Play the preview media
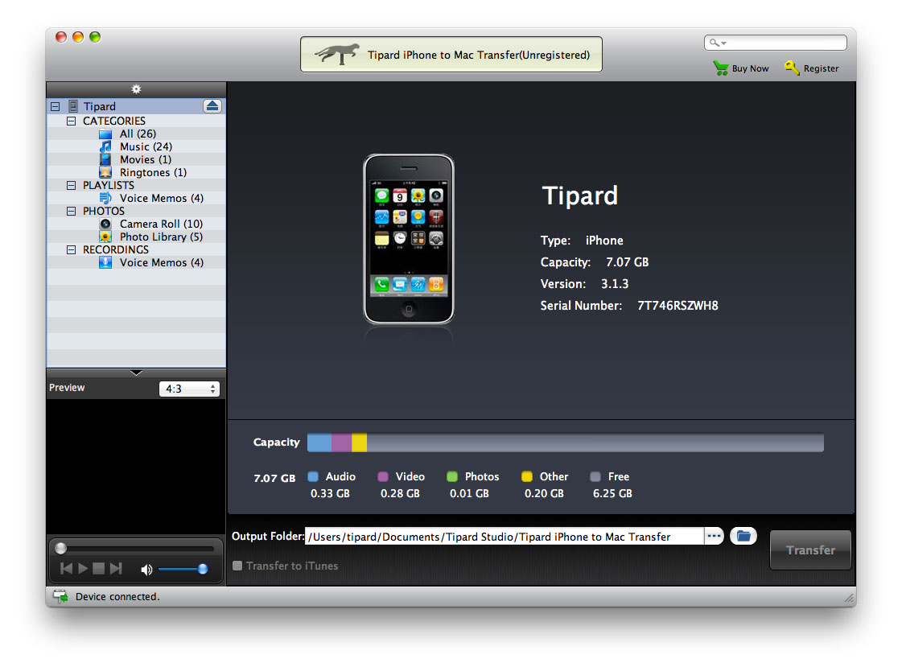The height and width of the screenshot is (671, 902). 83,569
